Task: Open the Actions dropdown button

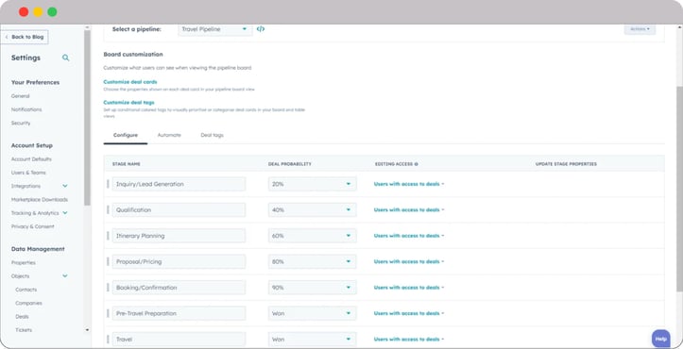Action: pyautogui.click(x=640, y=29)
